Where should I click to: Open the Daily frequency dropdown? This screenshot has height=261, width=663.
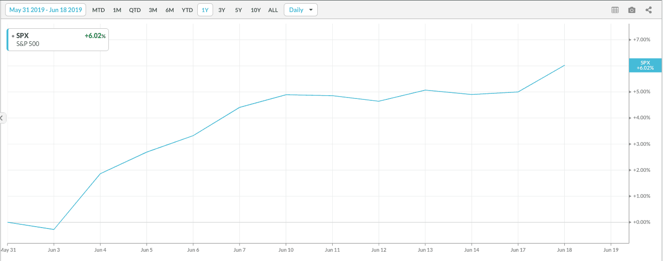pos(301,10)
